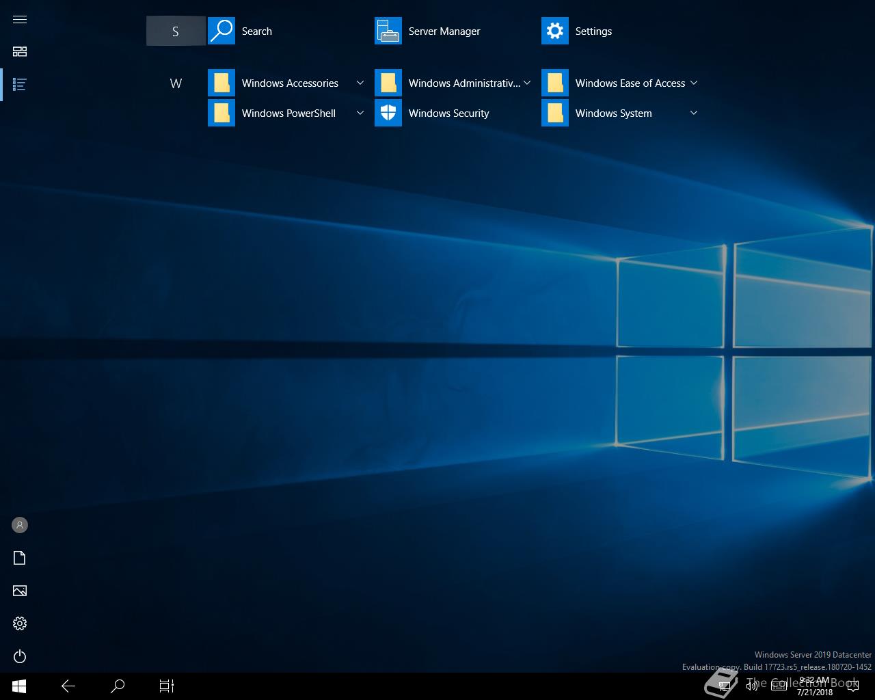Open Documents from Start sidebar
875x700 pixels.
pyautogui.click(x=20, y=558)
